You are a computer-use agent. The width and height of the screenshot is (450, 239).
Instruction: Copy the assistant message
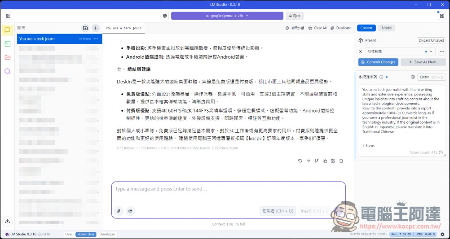point(325,161)
